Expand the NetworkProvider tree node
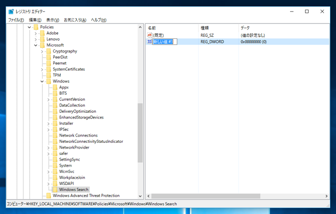 click(49, 148)
